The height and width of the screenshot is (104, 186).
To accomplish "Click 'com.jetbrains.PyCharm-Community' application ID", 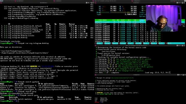I will tap(53, 86).
